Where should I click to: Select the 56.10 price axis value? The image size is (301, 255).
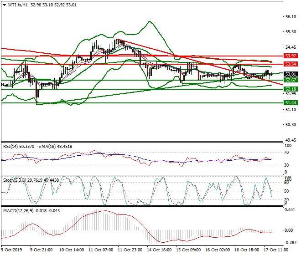coord(291,17)
